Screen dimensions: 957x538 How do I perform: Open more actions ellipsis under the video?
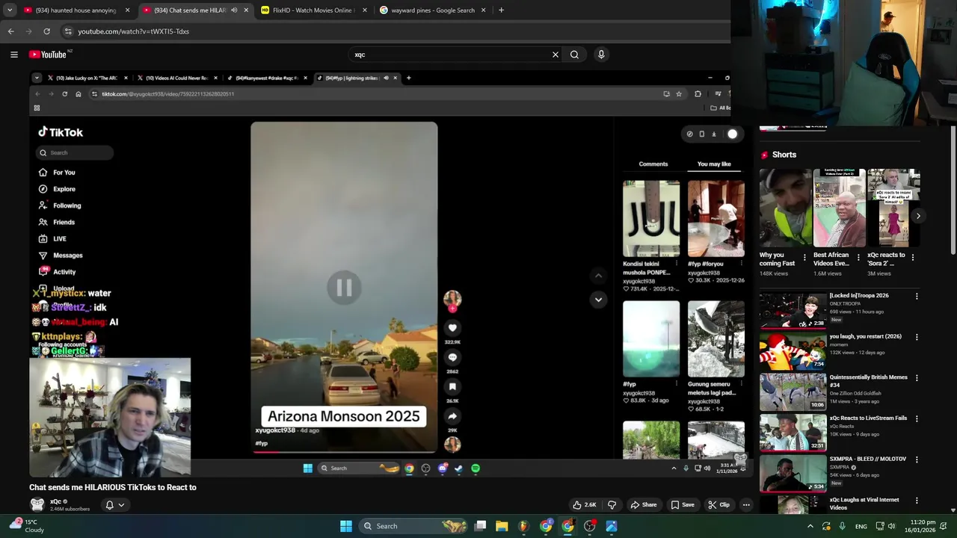[x=745, y=504]
